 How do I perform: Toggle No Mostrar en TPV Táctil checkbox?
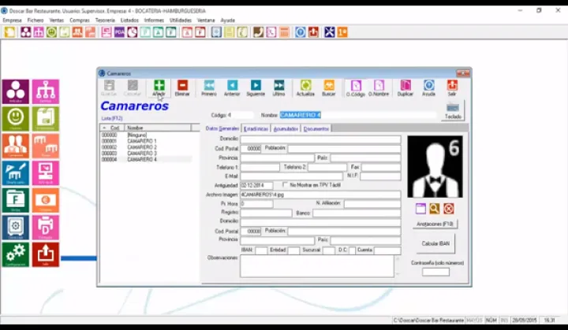pyautogui.click(x=286, y=185)
